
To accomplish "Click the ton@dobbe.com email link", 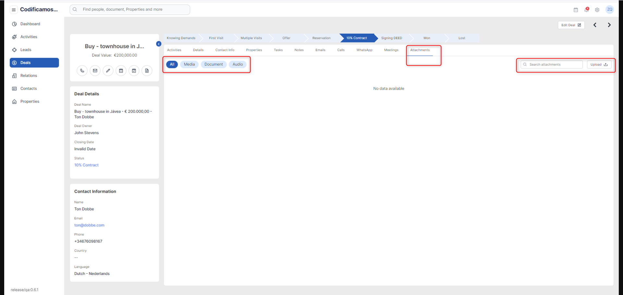I will click(x=89, y=225).
